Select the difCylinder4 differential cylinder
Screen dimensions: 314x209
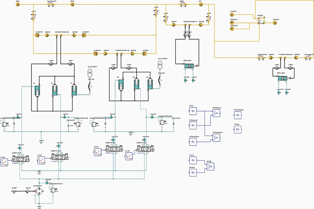point(282,78)
